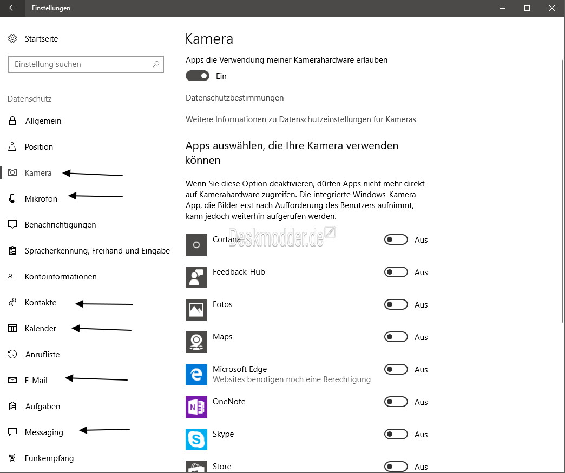
Task: Enable camera access for Fotos
Action: [x=396, y=304]
